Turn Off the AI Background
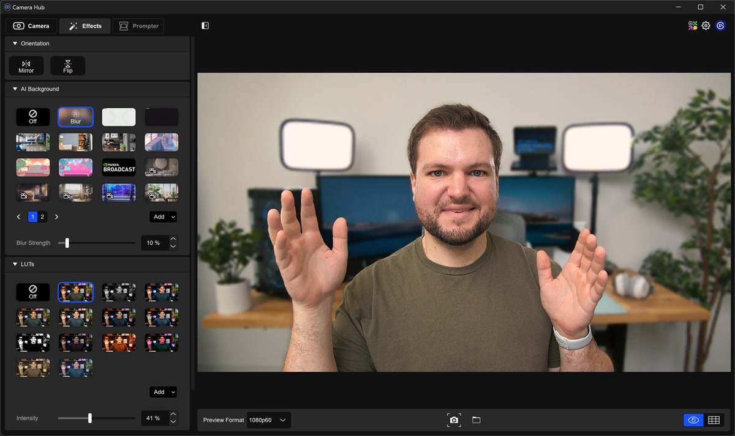The image size is (735, 436). [33, 117]
